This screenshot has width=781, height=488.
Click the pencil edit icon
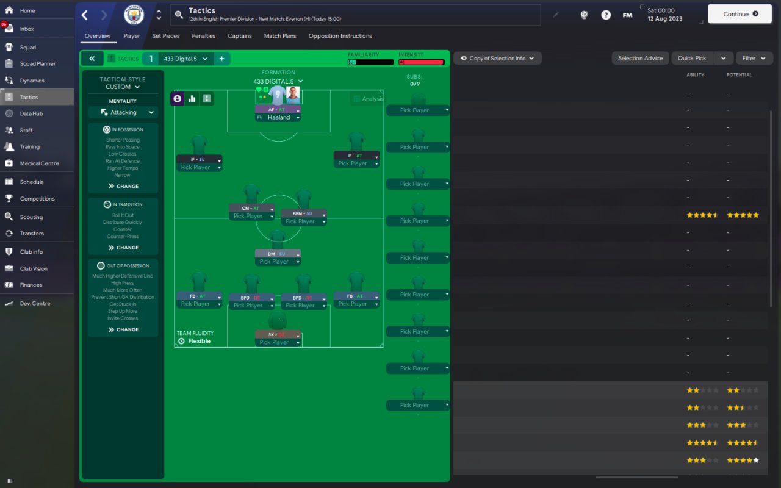556,15
